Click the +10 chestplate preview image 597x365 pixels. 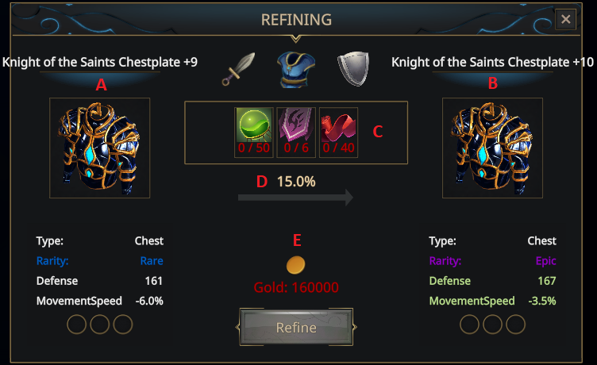coord(493,148)
